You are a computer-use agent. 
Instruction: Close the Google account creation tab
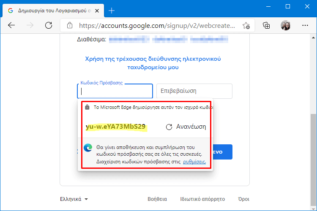click(x=97, y=11)
